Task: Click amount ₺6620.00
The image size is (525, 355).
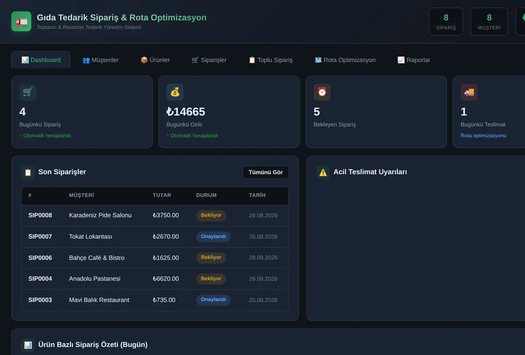Action: pyautogui.click(x=166, y=279)
